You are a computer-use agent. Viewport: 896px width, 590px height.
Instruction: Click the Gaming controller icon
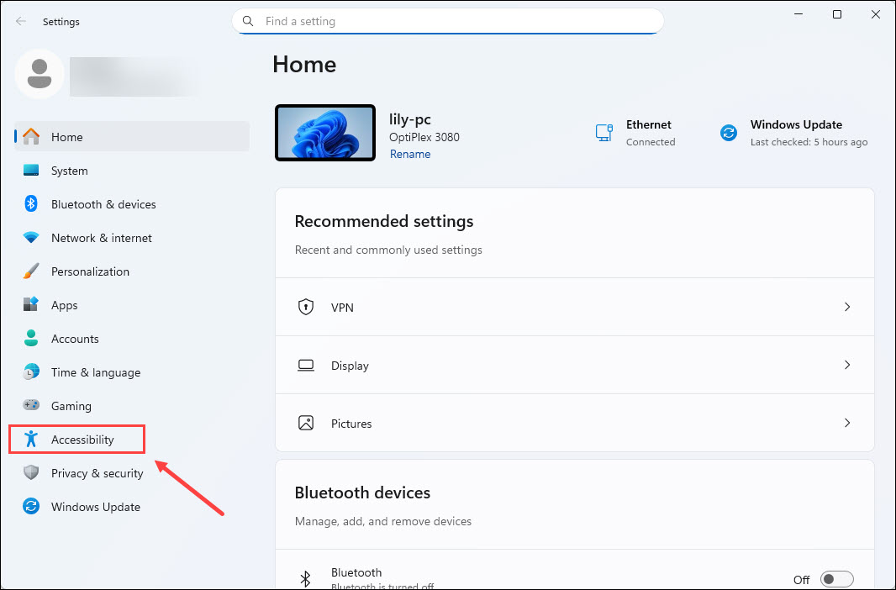coord(31,406)
